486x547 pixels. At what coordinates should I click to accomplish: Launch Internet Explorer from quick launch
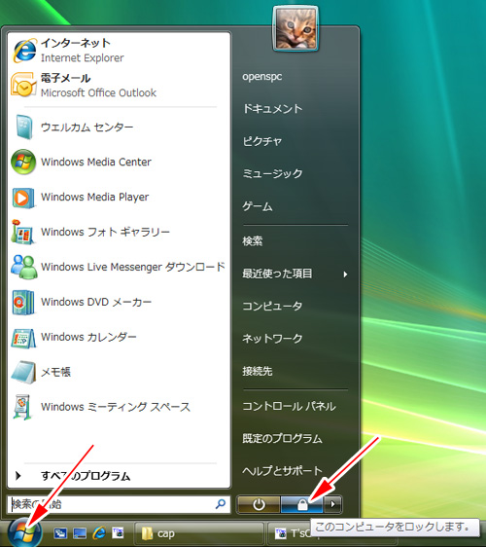click(99, 532)
